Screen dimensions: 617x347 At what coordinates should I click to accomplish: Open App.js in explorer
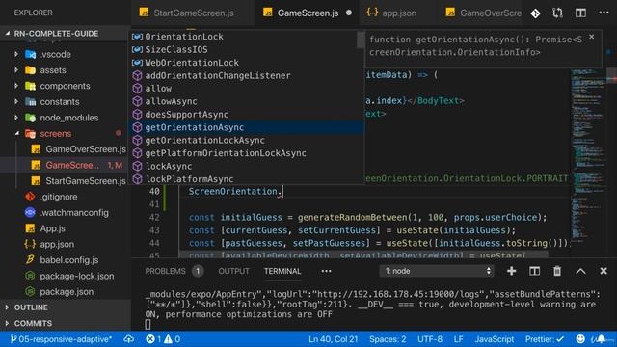(x=66, y=228)
